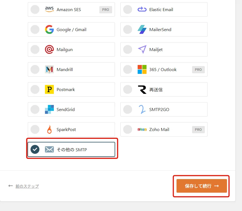Click the Google G logo icon
Image resolution: width=242 pixels, height=211 pixels.
(x=49, y=29)
